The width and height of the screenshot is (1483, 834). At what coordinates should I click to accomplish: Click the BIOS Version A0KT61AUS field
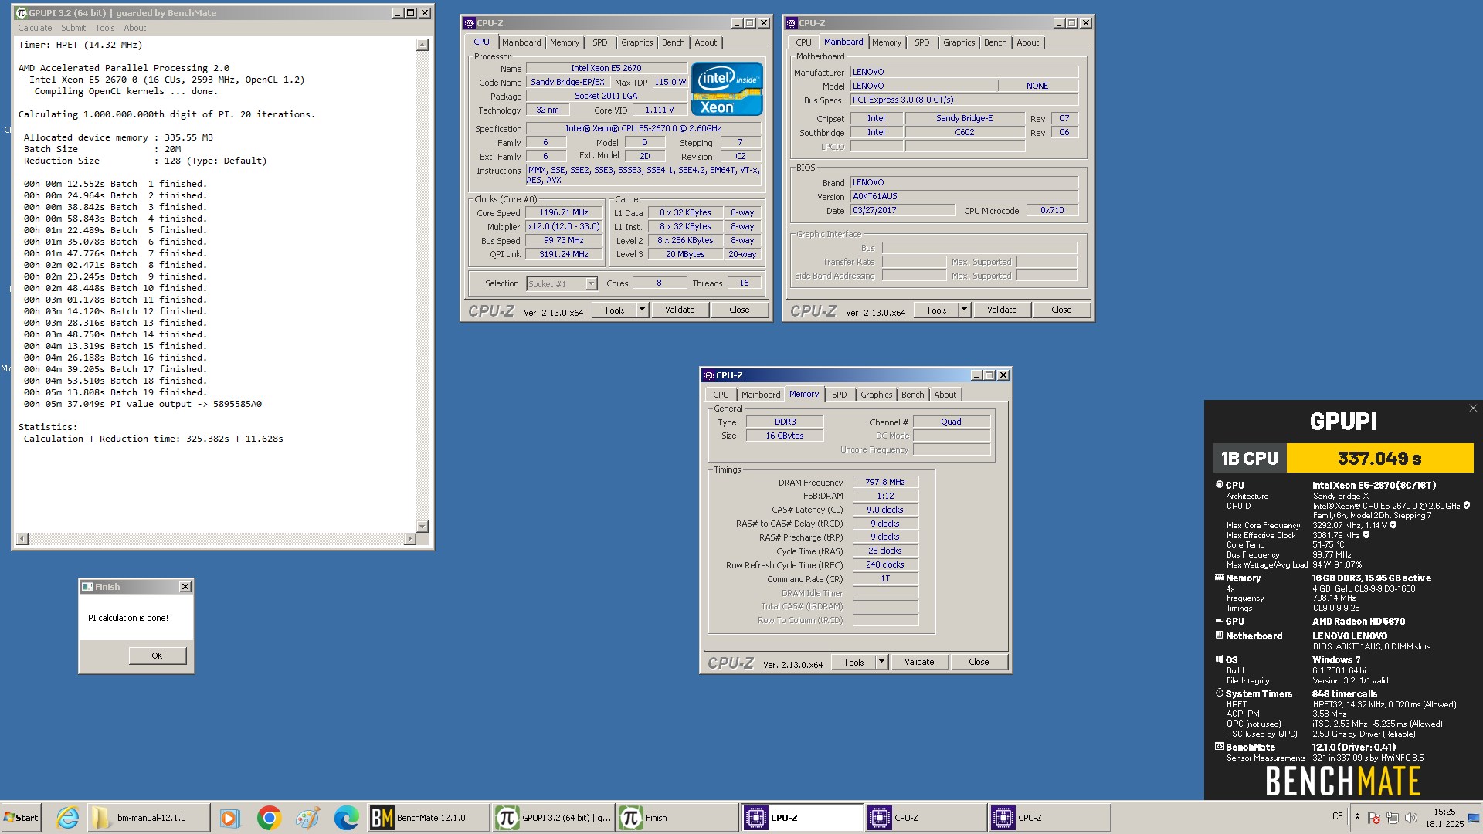964,196
